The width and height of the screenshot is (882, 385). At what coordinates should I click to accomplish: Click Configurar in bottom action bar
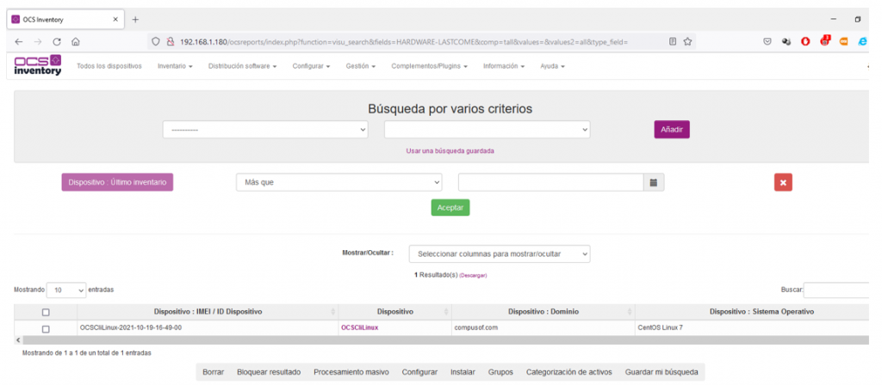419,372
